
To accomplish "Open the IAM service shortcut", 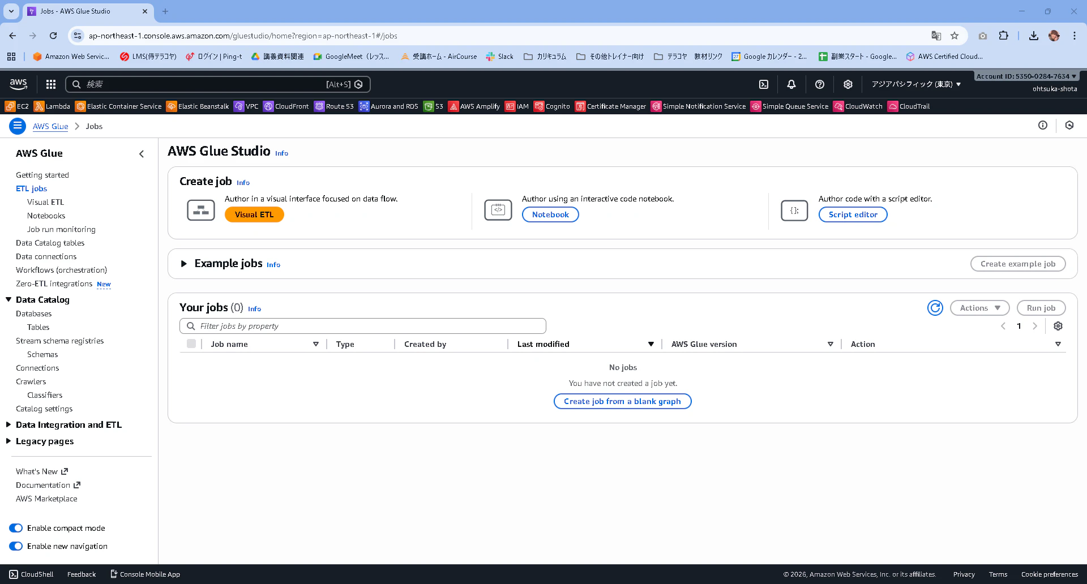I will pyautogui.click(x=517, y=106).
